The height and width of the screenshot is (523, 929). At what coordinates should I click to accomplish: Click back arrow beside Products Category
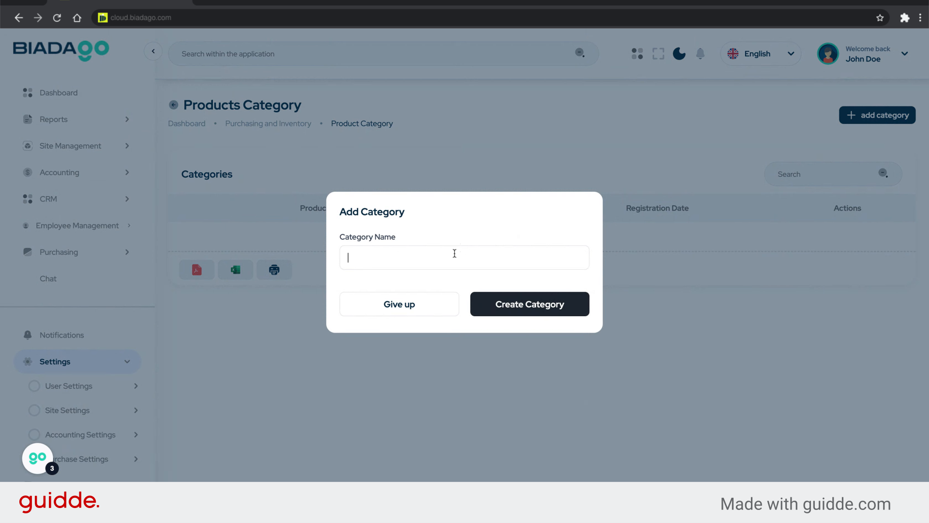coord(173,105)
